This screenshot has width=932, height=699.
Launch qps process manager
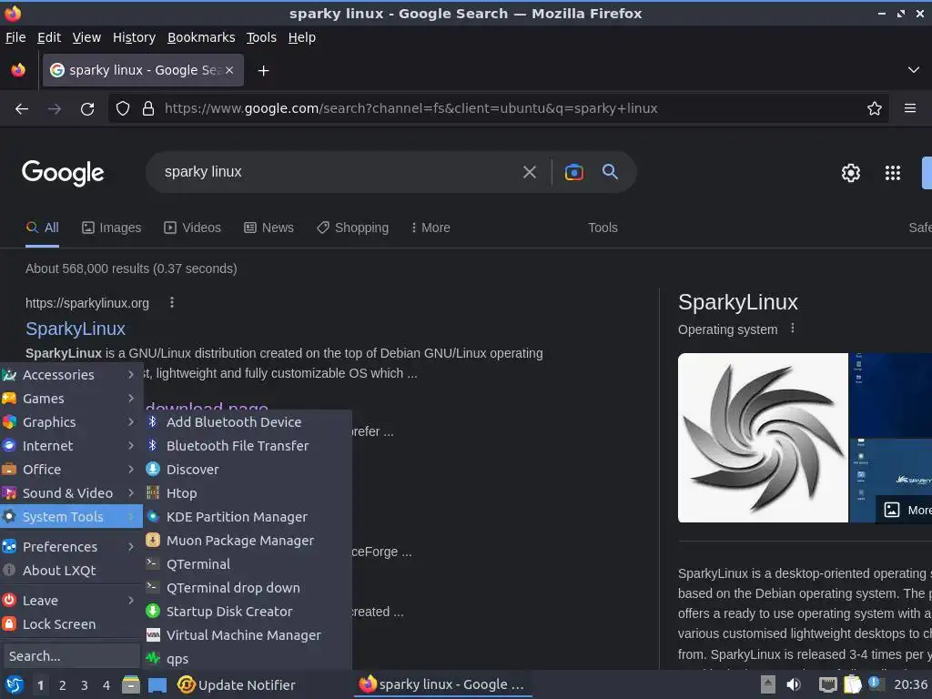coord(248,659)
